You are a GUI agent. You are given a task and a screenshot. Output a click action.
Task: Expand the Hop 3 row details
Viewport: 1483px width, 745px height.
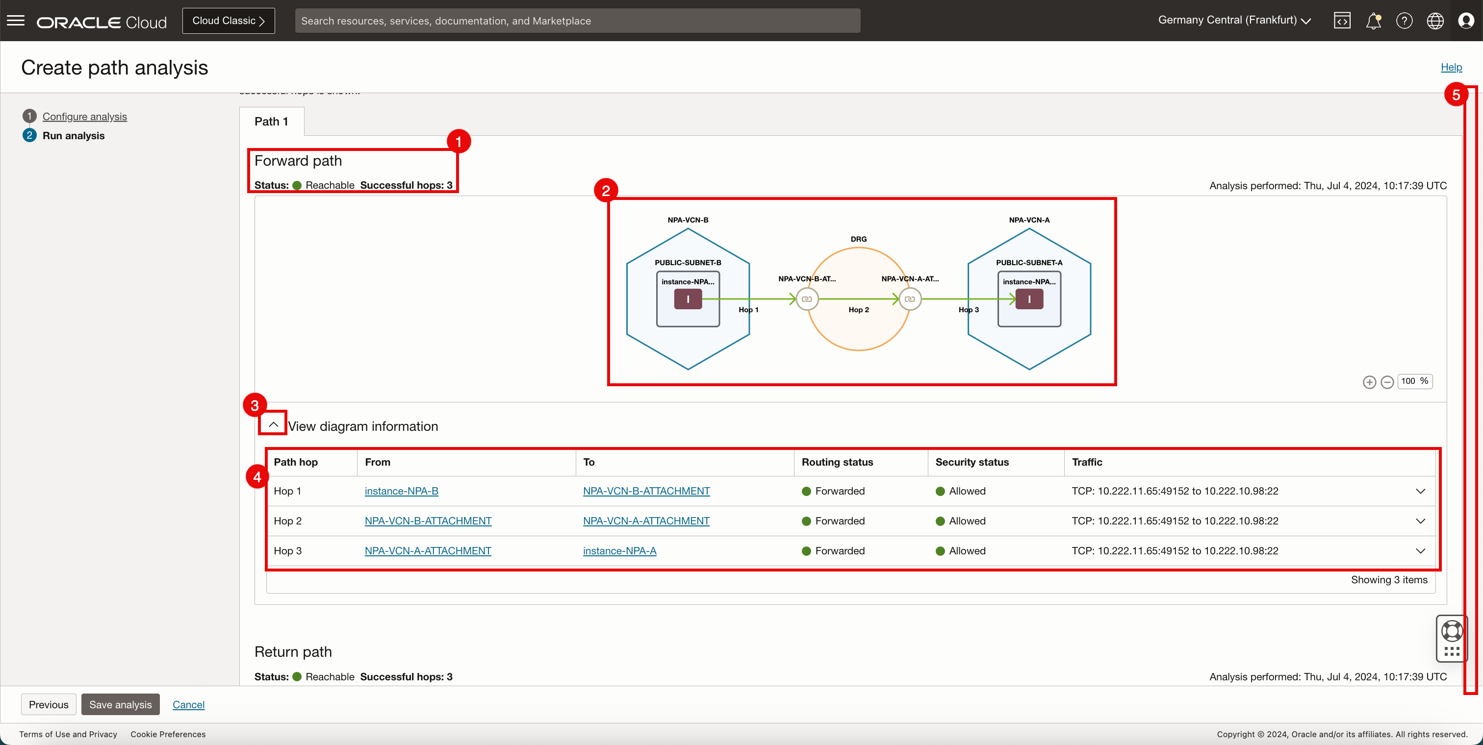click(x=1420, y=551)
